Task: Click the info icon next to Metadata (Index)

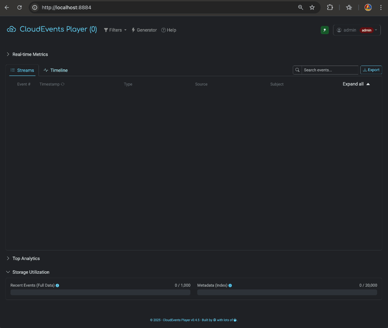Action: pyautogui.click(x=230, y=285)
